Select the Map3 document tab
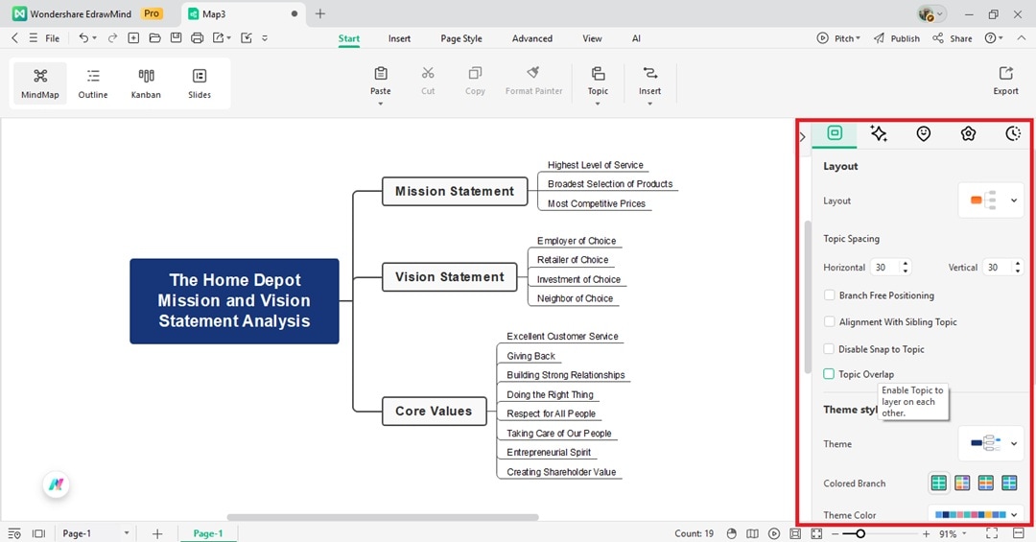The width and height of the screenshot is (1036, 542). (241, 13)
